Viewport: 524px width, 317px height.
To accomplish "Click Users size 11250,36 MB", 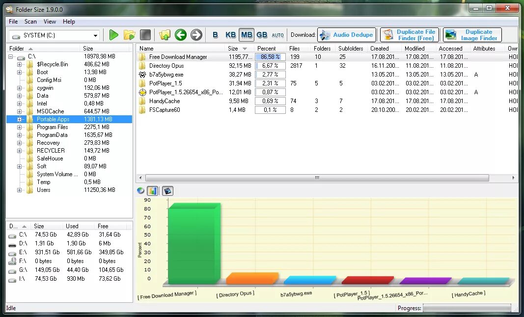I will (x=100, y=190).
